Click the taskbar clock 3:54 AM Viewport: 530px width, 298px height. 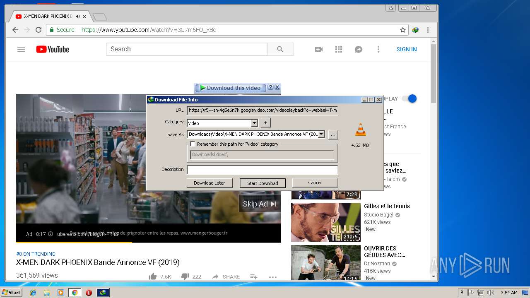[508, 293]
